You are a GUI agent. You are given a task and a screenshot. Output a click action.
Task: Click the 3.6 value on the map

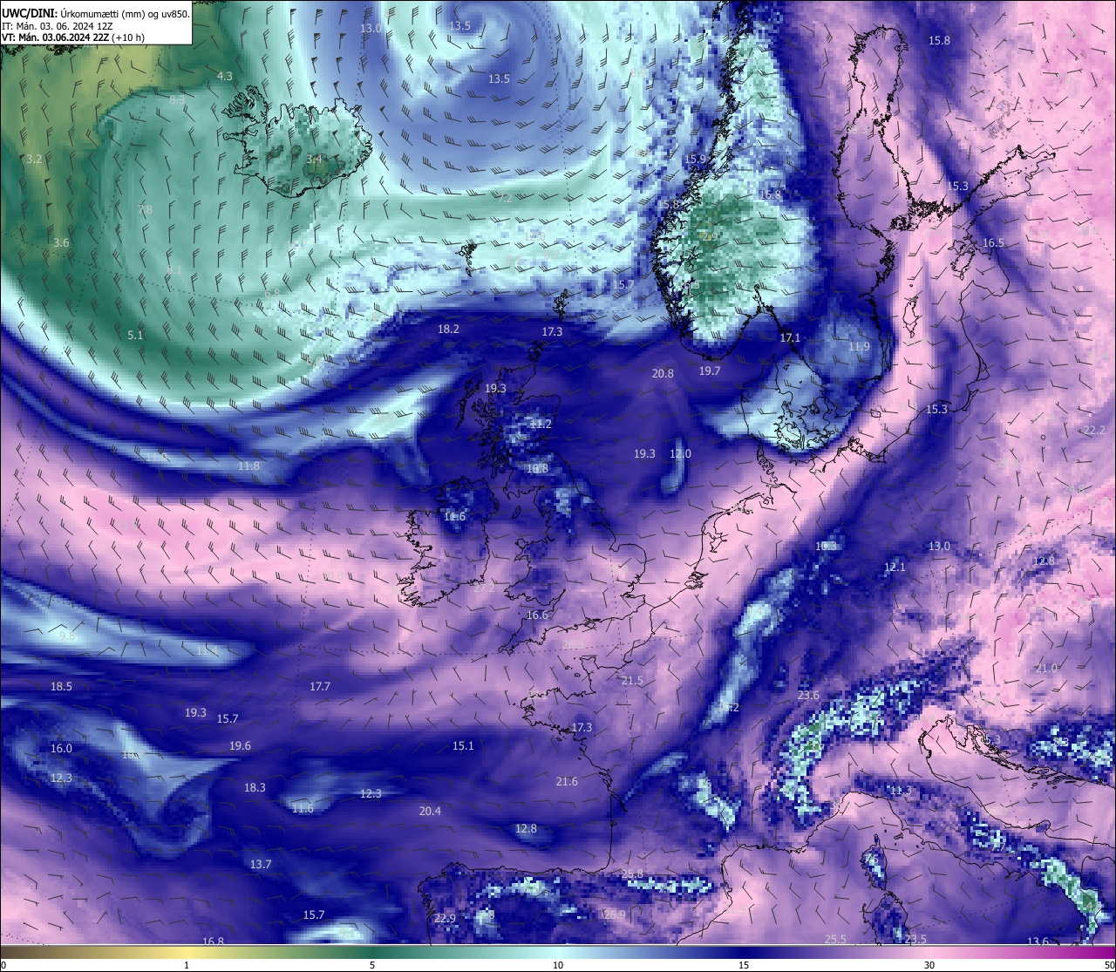point(60,243)
